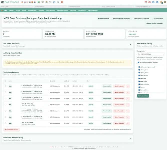Open the shopping basket icon in the top toolbar
This screenshot has height=150, width=167.
(43, 2)
